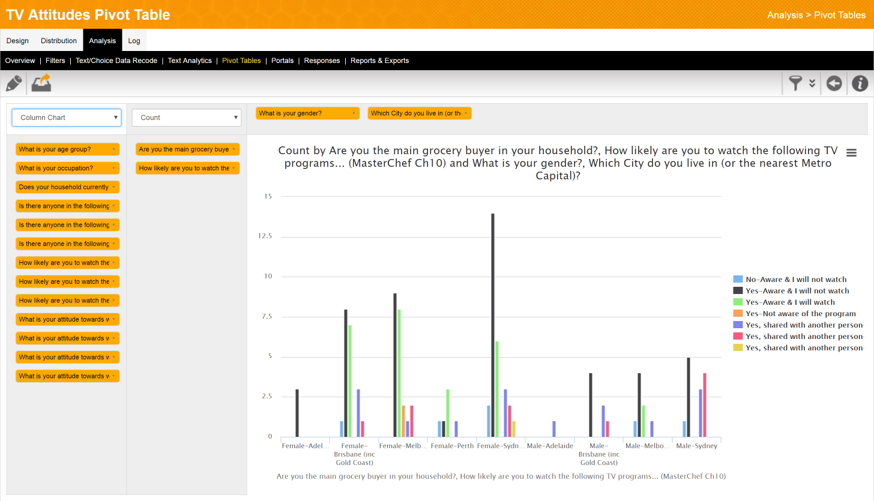Image resolution: width=874 pixels, height=501 pixels.
Task: Open the Count aggregation dropdown
Action: (186, 118)
